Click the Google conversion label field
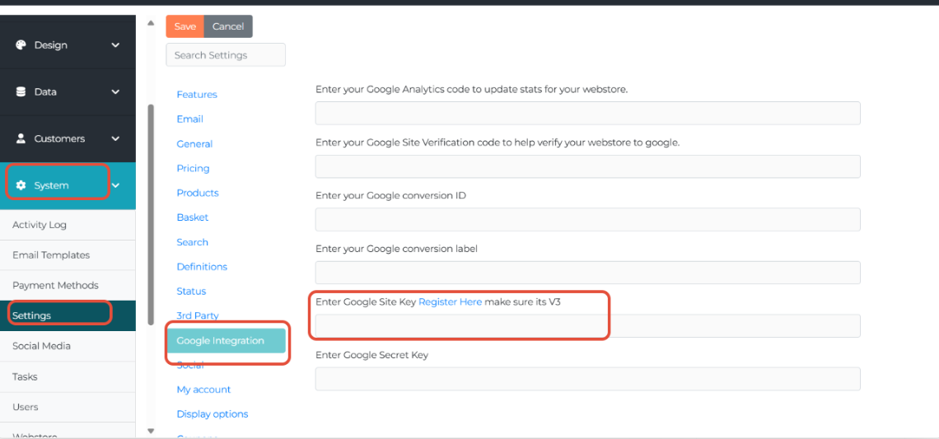The width and height of the screenshot is (939, 439). [x=587, y=273]
